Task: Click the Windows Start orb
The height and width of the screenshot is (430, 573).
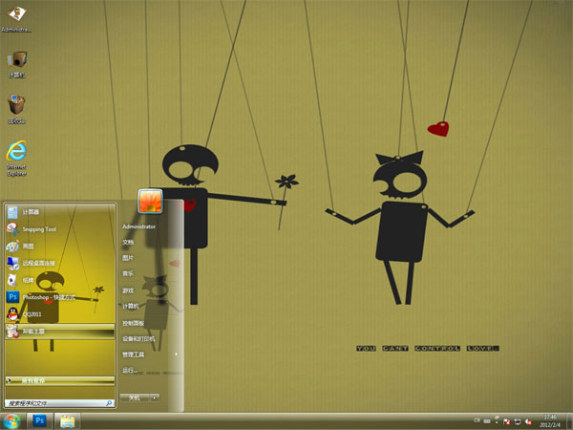Action: tap(12, 420)
